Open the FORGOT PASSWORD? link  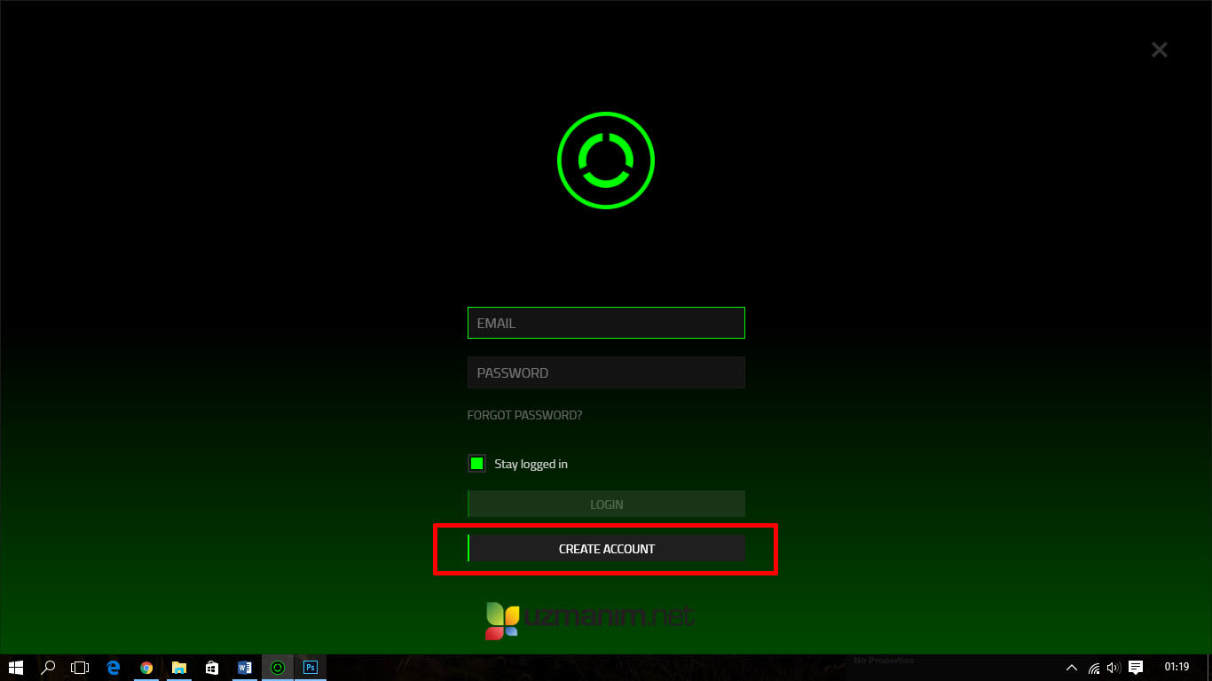pyautogui.click(x=524, y=415)
